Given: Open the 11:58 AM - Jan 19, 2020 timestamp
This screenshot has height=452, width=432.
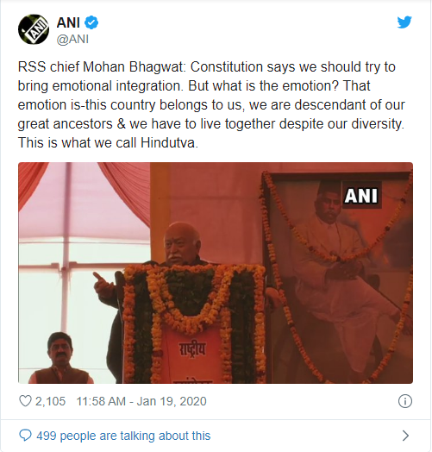Looking at the screenshot, I should pos(141,401).
